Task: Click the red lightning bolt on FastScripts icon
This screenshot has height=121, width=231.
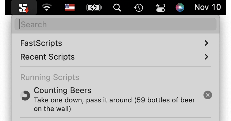Action: point(27,10)
